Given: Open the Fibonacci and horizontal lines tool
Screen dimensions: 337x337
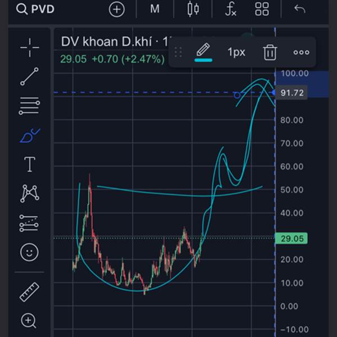Looking at the screenshot, I should (29, 106).
